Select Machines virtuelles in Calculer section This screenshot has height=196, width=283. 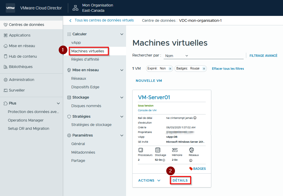(x=88, y=51)
